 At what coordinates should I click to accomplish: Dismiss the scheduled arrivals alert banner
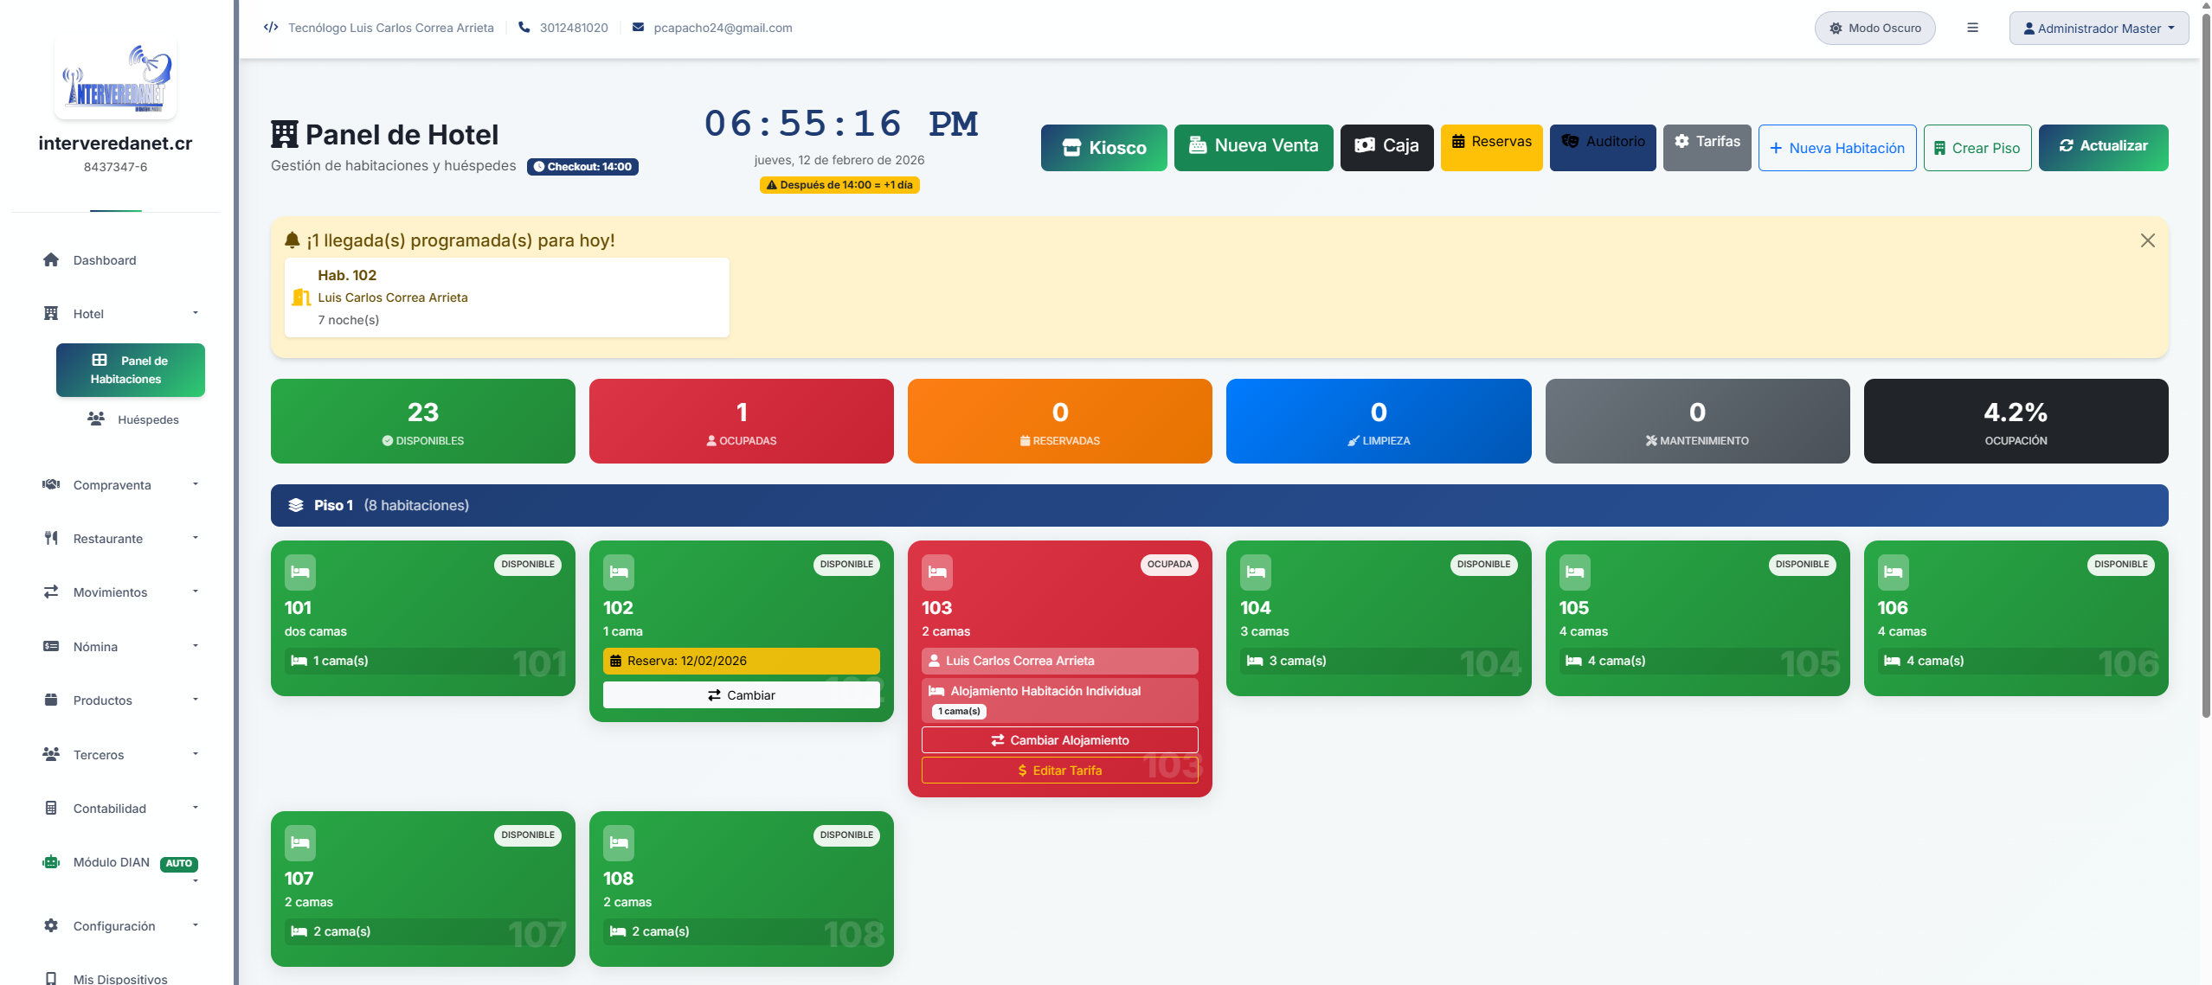coord(2147,240)
